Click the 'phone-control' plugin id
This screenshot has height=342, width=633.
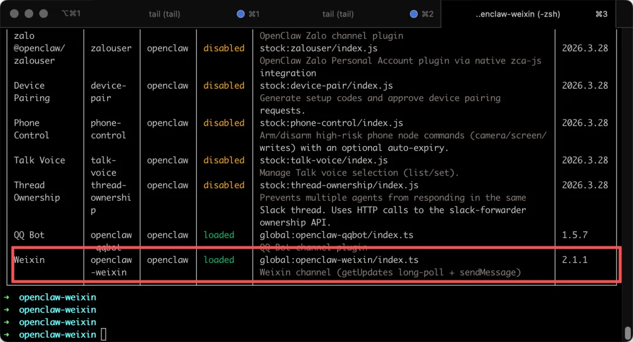108,129
